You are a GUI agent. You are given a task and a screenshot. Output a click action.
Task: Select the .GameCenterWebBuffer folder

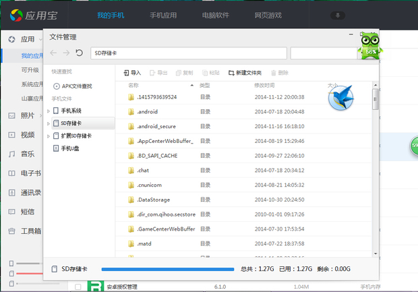coord(243,229)
